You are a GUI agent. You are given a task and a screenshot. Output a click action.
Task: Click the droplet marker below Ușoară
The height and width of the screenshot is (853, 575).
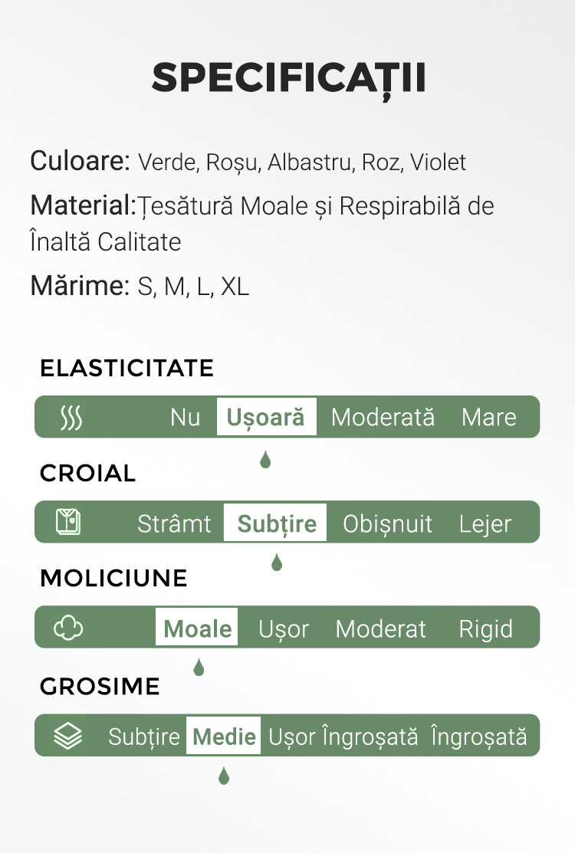click(265, 460)
